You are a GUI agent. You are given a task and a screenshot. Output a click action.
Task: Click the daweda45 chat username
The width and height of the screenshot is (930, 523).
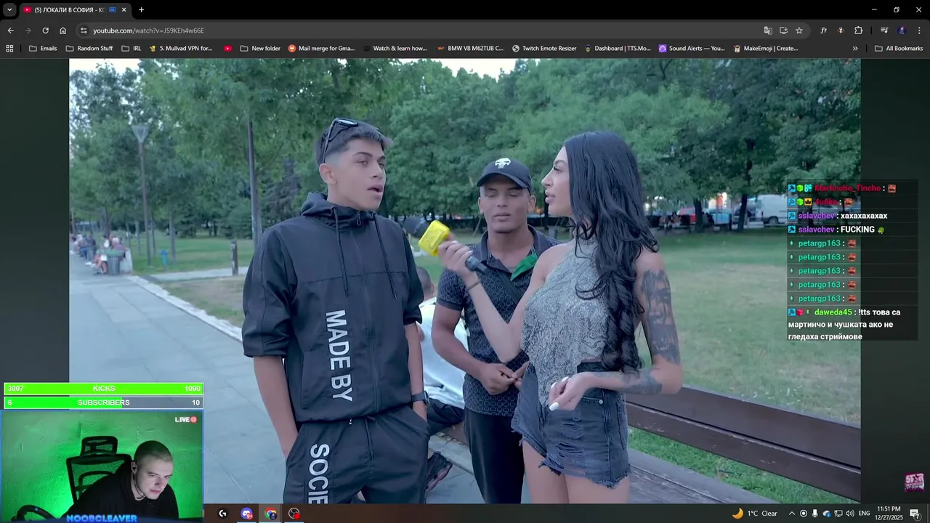click(x=833, y=312)
